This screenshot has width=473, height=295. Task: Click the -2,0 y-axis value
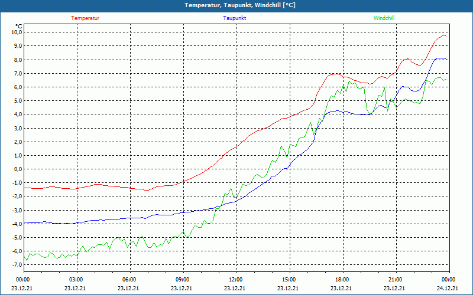click(17, 196)
